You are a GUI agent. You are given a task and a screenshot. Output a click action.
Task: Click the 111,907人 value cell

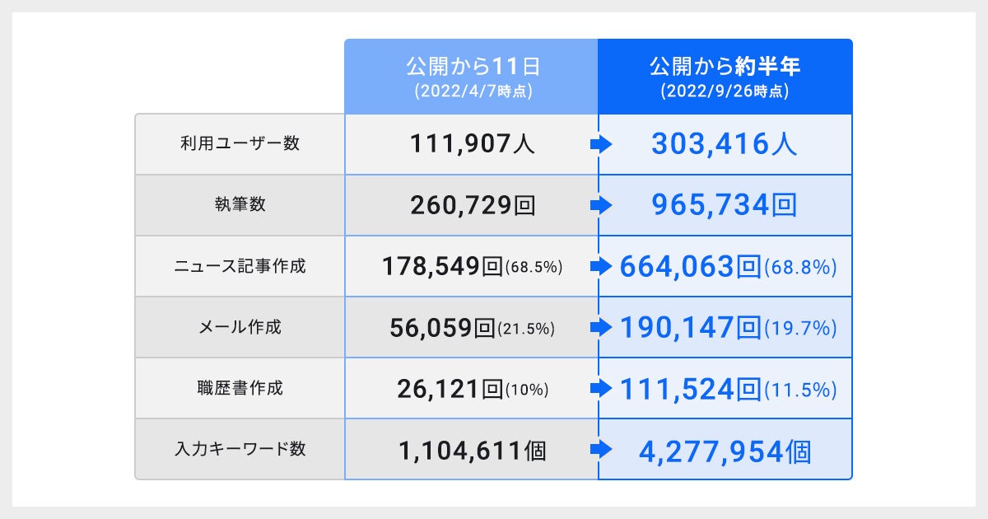473,145
